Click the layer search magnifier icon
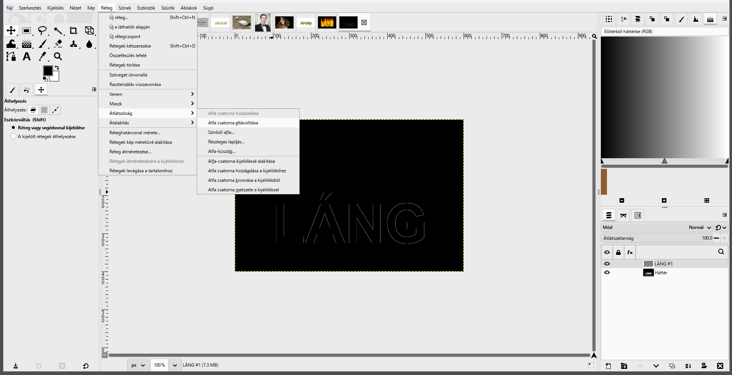732x375 pixels. pos(721,252)
